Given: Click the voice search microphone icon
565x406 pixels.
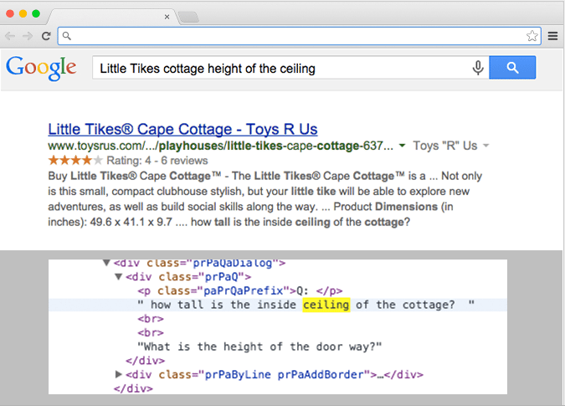Looking at the screenshot, I should 478,68.
